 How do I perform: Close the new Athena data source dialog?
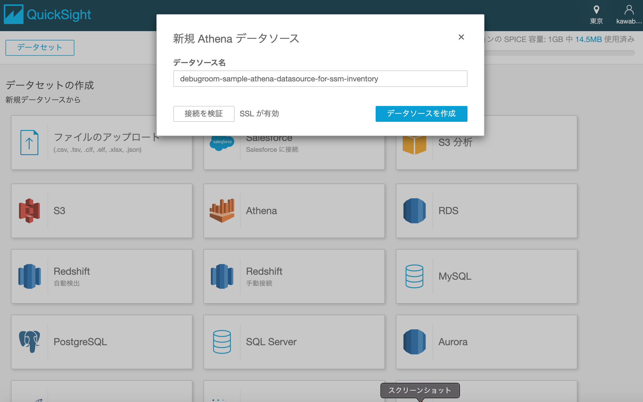(x=461, y=37)
